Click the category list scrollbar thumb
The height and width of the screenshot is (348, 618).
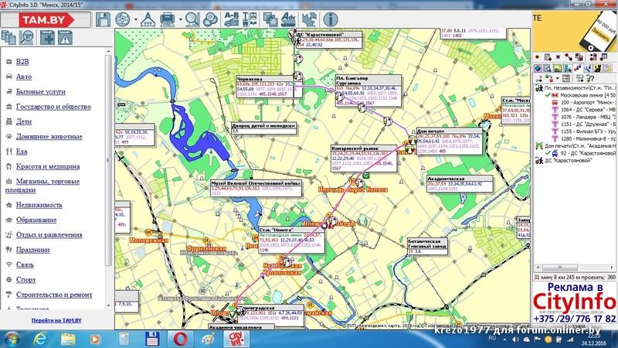point(108,160)
